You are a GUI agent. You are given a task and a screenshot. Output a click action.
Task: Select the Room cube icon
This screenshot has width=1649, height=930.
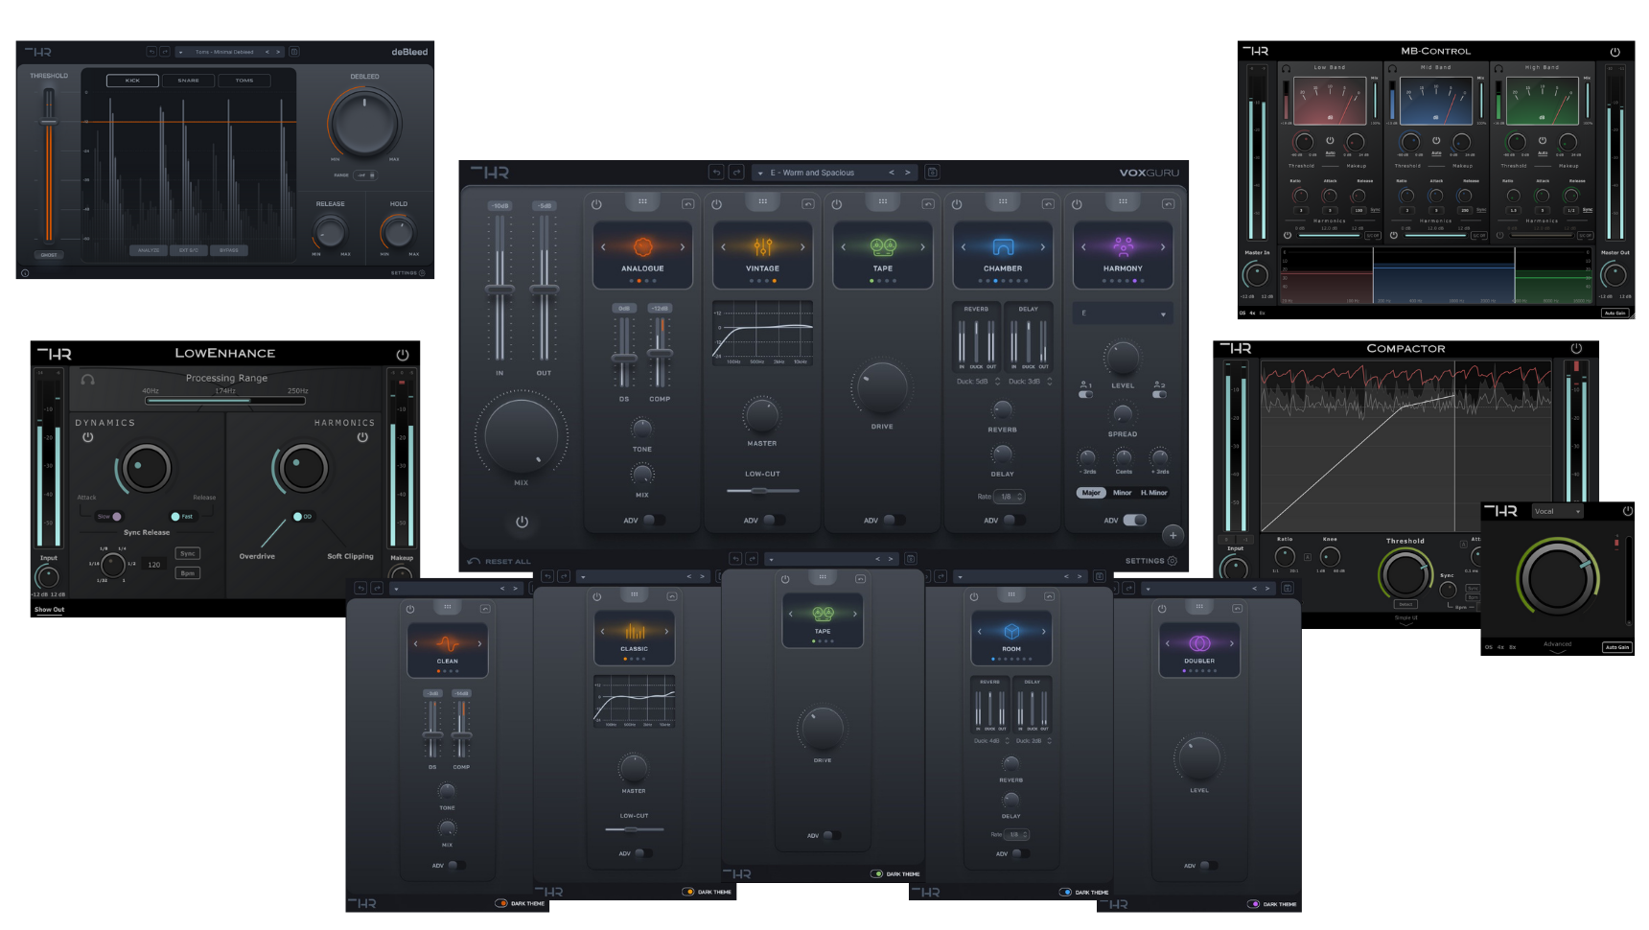pos(1012,630)
